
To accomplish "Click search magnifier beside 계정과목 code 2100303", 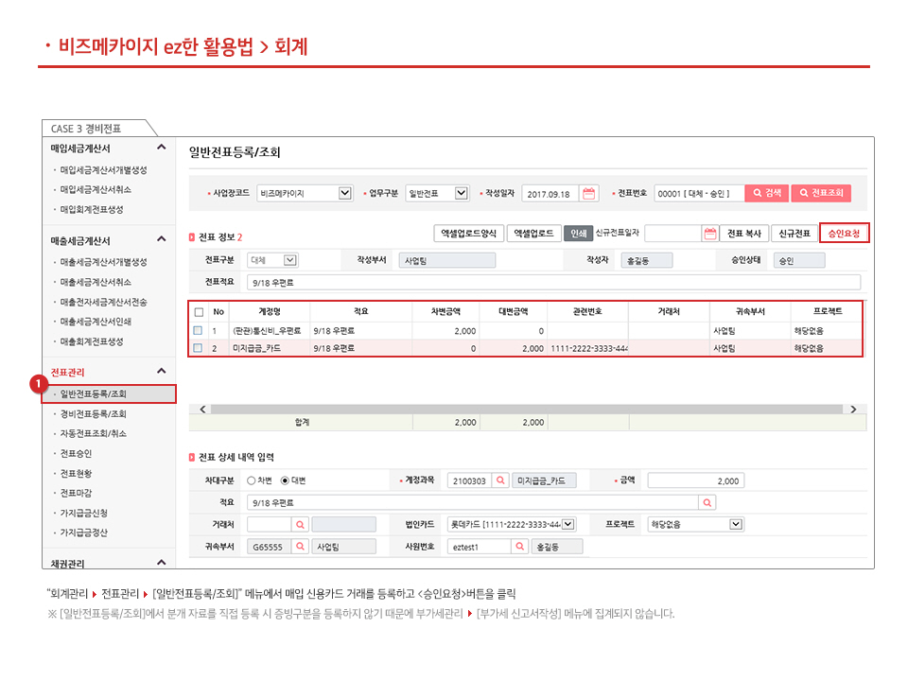I will tap(500, 480).
